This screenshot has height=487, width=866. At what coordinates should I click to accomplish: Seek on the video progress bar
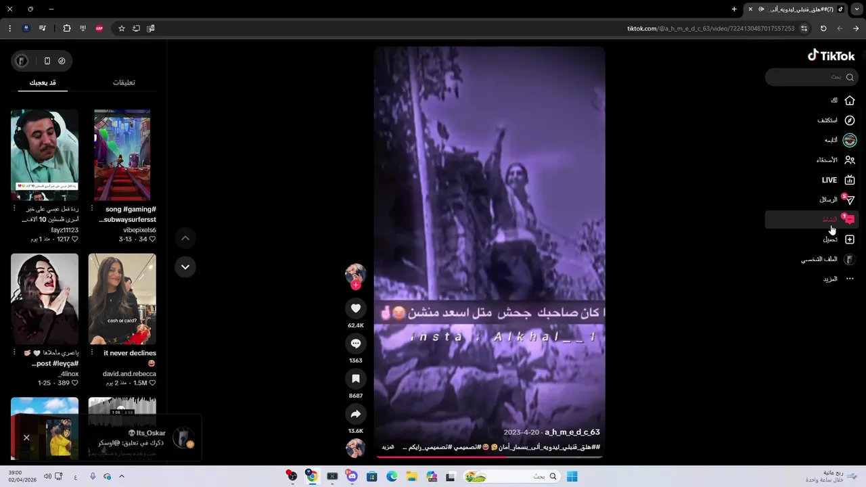(488, 457)
